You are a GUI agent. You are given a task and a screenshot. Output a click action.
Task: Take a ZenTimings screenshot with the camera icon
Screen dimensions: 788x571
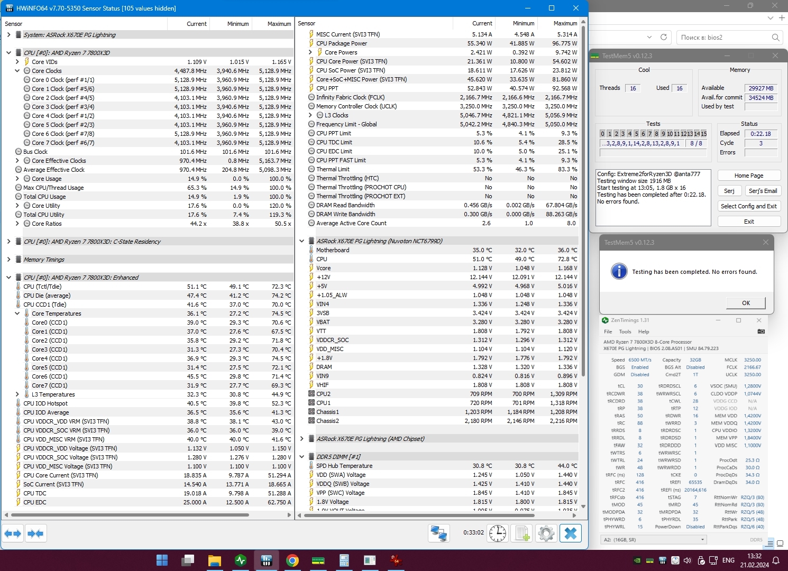point(760,331)
